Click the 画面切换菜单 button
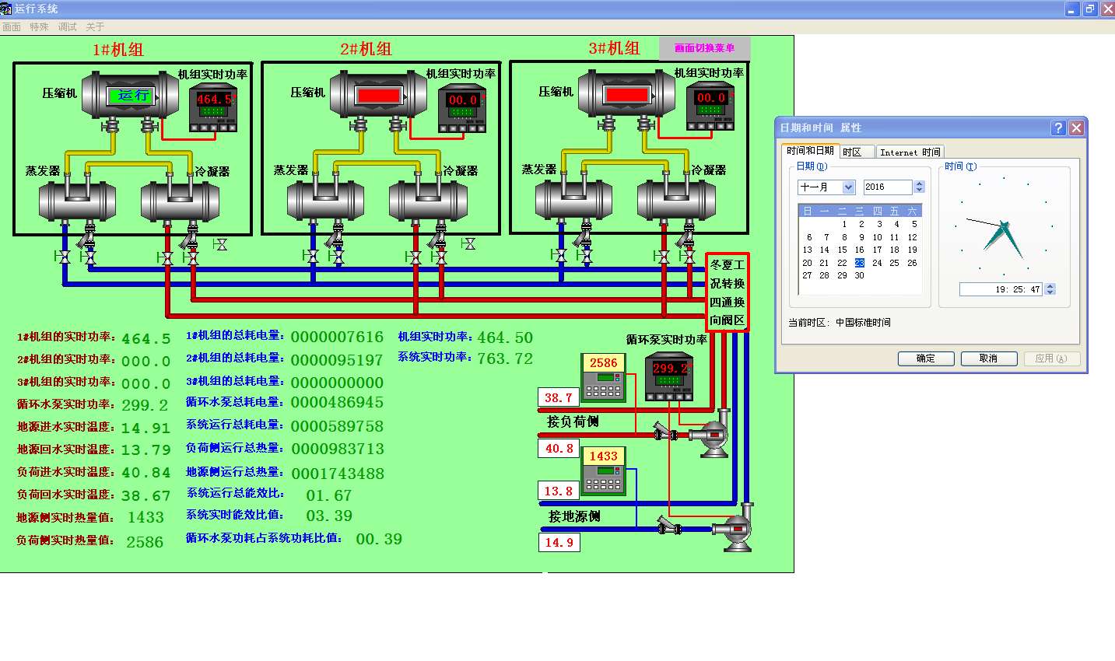This screenshot has height=661, width=1115. 704,48
